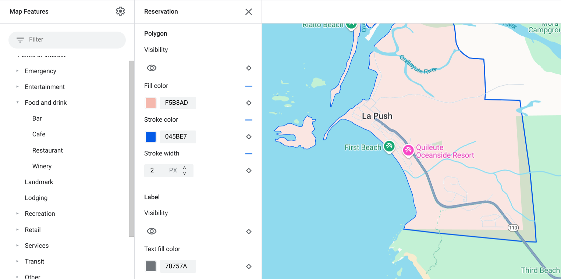Click diamond icon beside Text fill color
Viewport: 561px width, 279px height.
click(249, 267)
